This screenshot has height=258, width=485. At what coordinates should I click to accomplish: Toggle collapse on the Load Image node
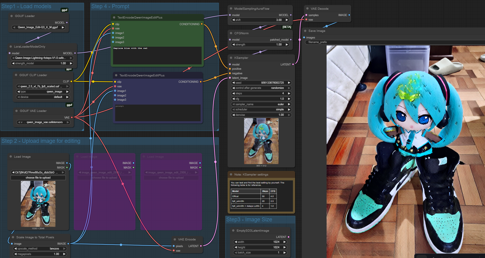[11, 157]
